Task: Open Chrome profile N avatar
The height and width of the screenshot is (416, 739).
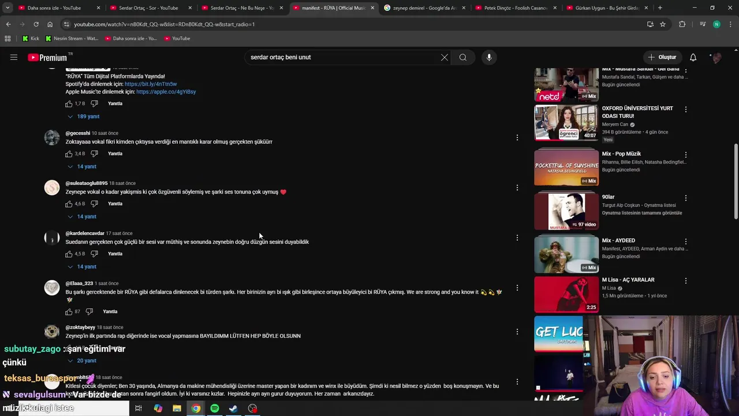Action: pos(716,24)
